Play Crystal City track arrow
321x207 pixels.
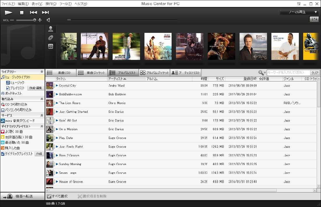pos(57,85)
